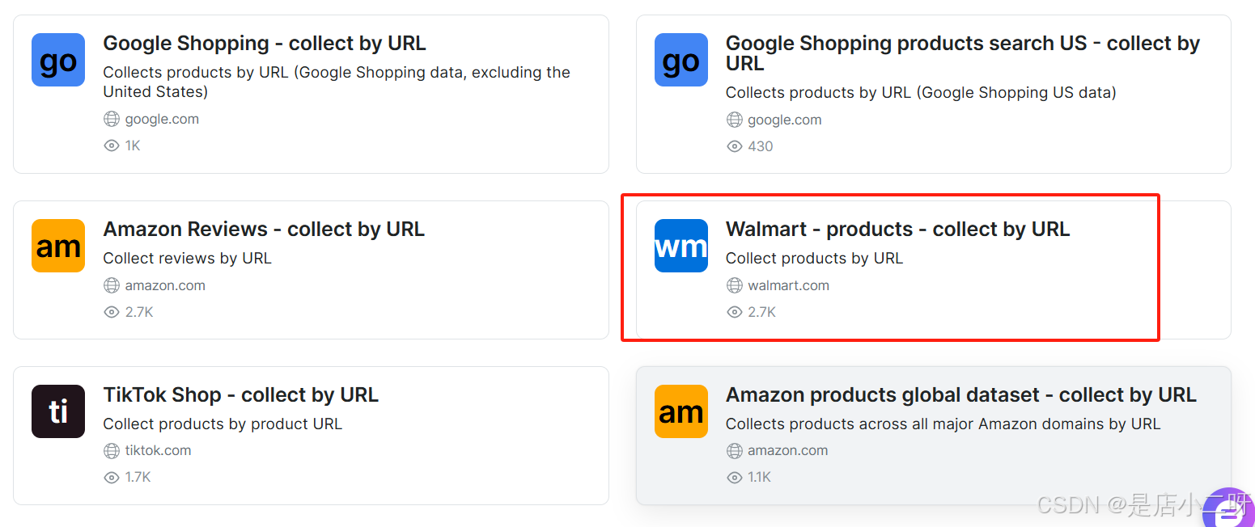Click the globe icon beside tiktok.com
Image resolution: width=1255 pixels, height=527 pixels.
point(112,450)
